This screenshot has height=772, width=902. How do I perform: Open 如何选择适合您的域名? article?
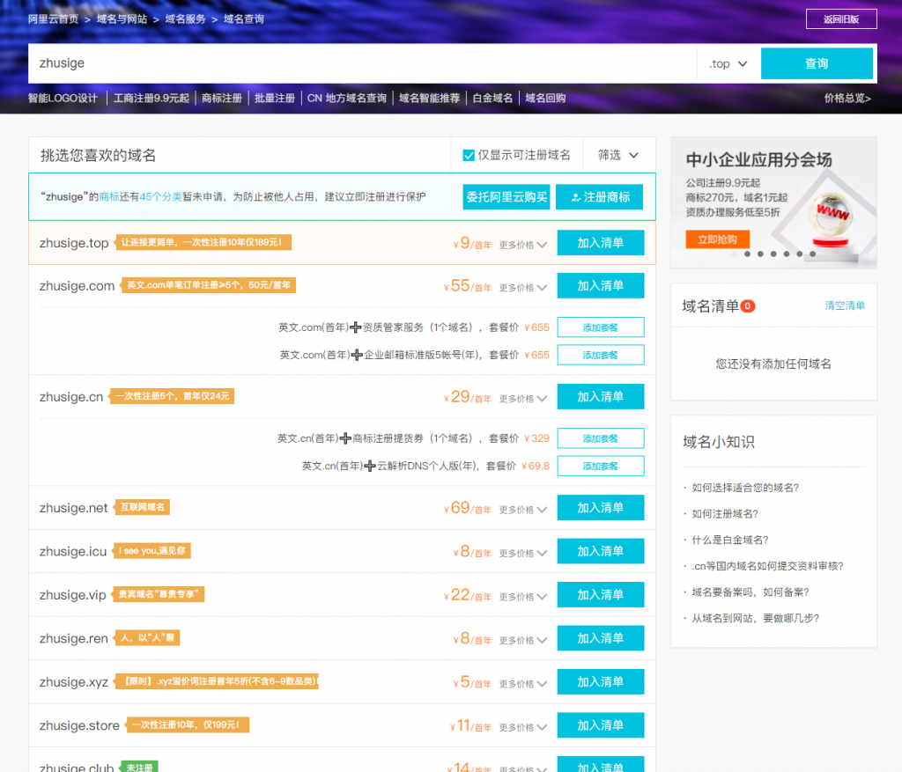tap(745, 488)
